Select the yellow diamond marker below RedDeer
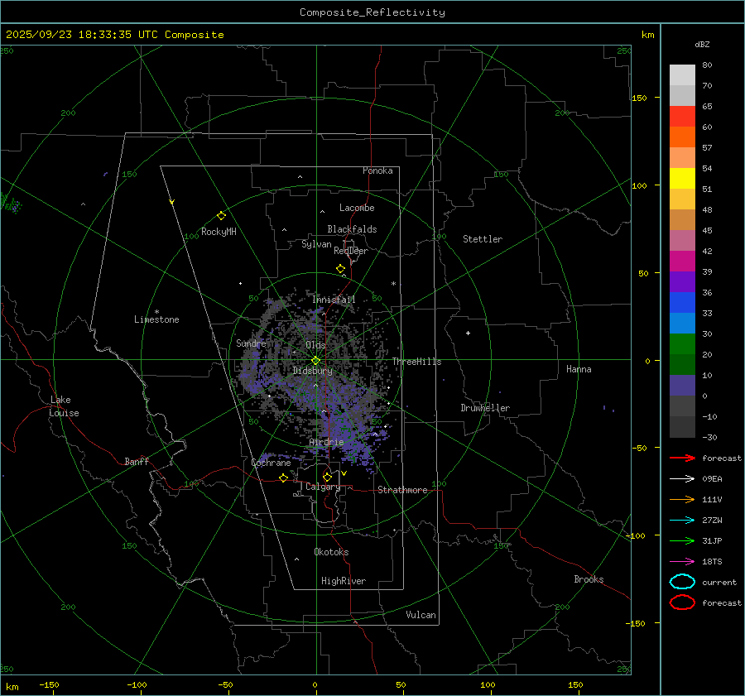 340,269
